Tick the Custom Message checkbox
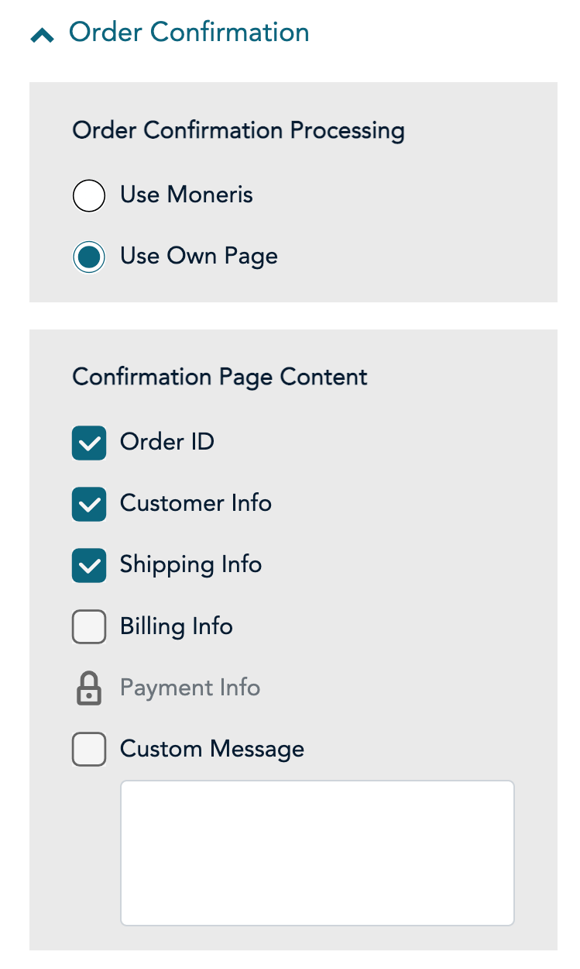580x969 pixels. click(x=89, y=750)
